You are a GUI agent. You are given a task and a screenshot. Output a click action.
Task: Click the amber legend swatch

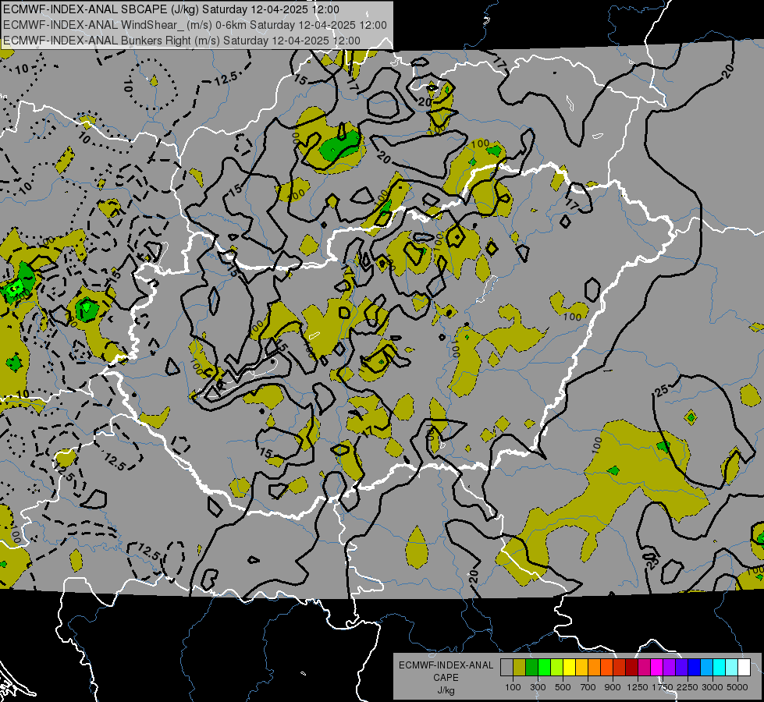[x=581, y=667]
